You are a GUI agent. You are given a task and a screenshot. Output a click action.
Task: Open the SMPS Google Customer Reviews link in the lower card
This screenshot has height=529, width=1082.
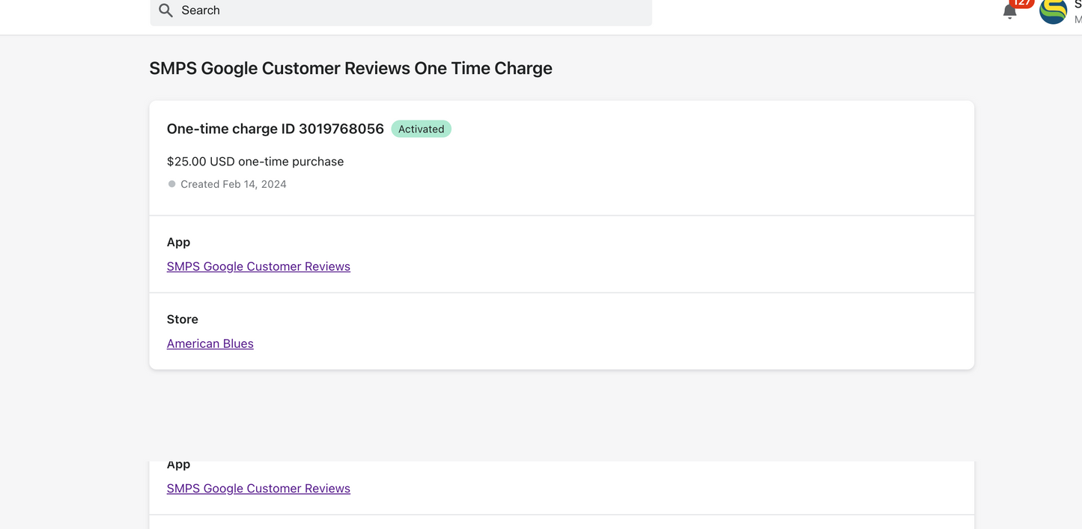(258, 488)
